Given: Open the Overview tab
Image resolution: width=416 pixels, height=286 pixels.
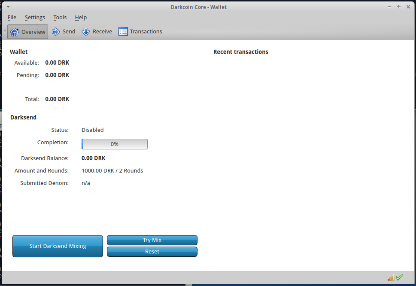Looking at the screenshot, I should pyautogui.click(x=27, y=32).
